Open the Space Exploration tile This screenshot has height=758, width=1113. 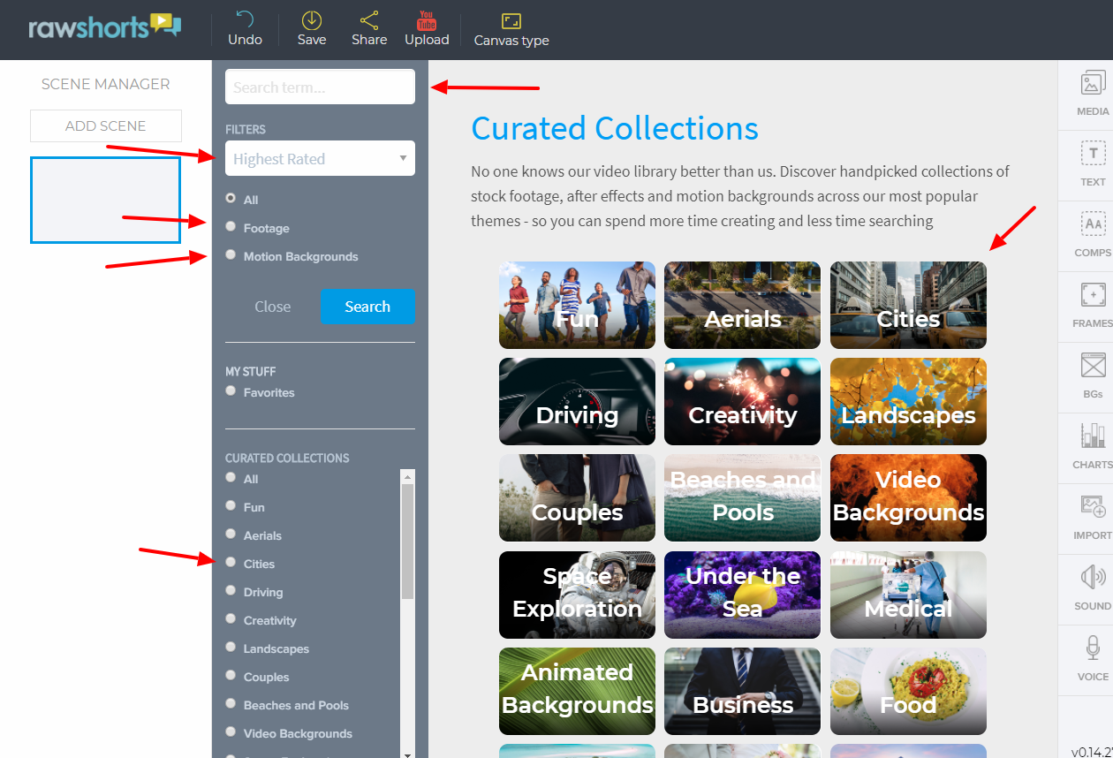(x=577, y=595)
